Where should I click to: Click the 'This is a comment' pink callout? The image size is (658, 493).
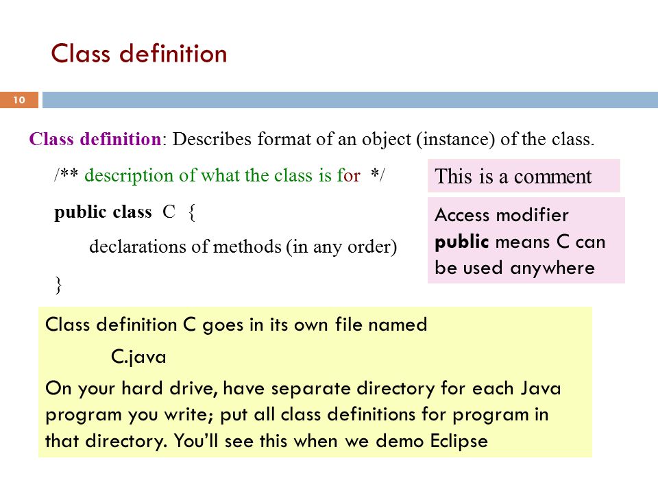tap(524, 176)
